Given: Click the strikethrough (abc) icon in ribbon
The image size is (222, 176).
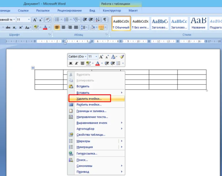Looking at the screenshot, I should pos(8,27).
